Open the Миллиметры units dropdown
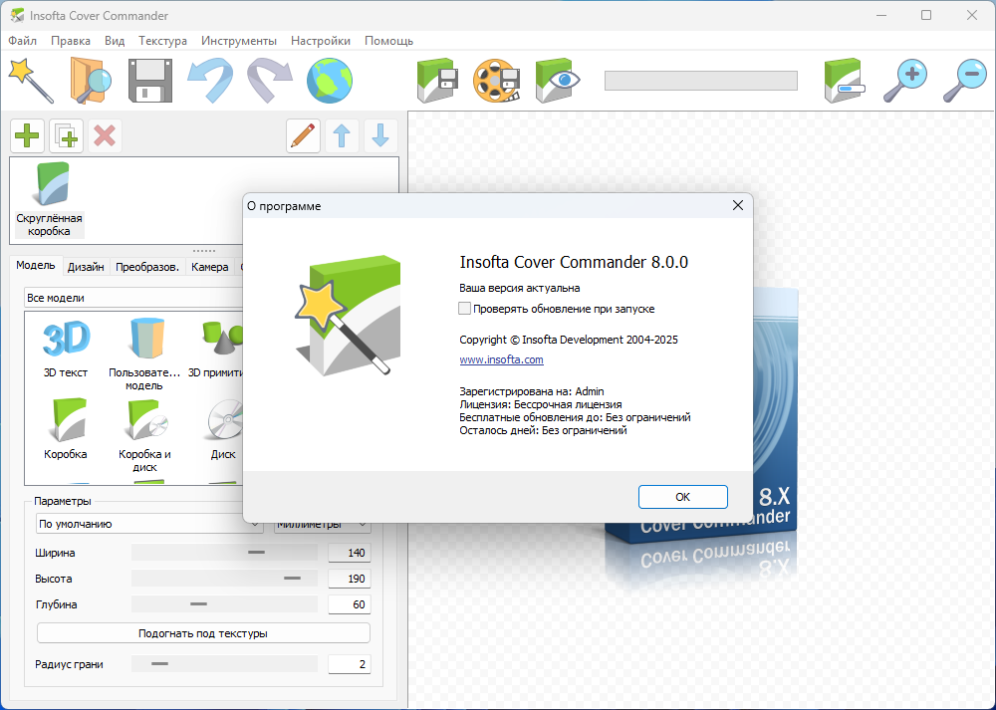Image resolution: width=996 pixels, height=710 pixels. click(x=322, y=525)
